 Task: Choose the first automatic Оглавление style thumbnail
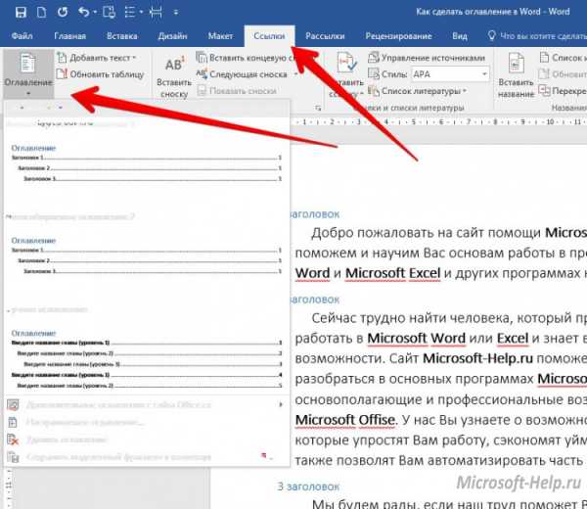pos(146,164)
